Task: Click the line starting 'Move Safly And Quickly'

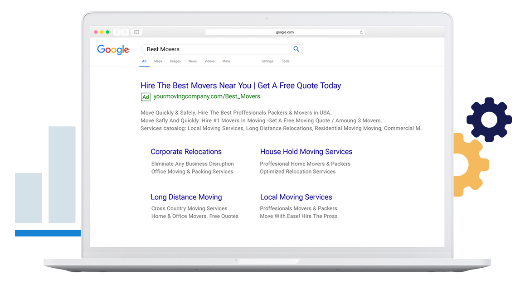Action: tap(262, 120)
